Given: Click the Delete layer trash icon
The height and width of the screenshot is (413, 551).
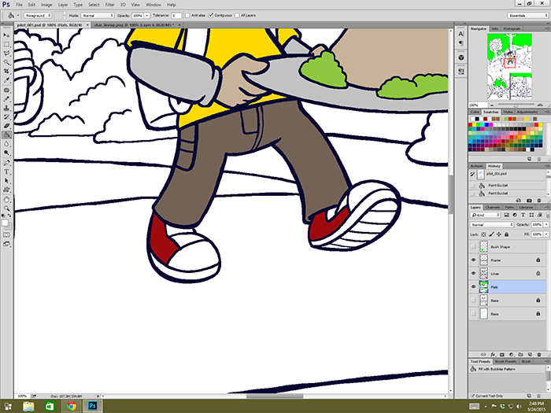Looking at the screenshot, I should coord(539,355).
